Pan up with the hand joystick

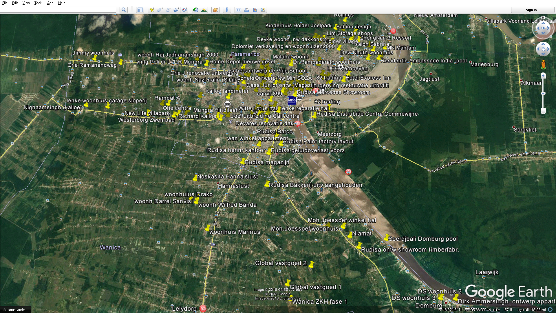pos(543,44)
